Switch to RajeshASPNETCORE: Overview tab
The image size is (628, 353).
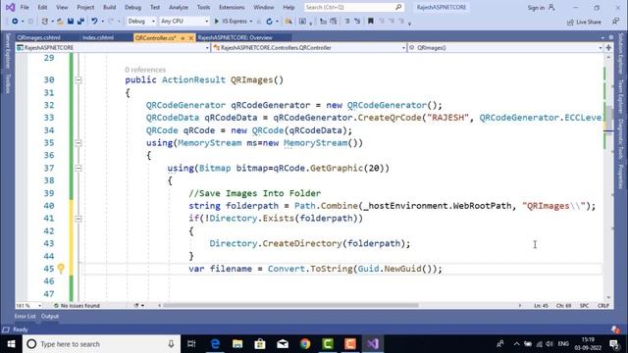click(x=235, y=37)
